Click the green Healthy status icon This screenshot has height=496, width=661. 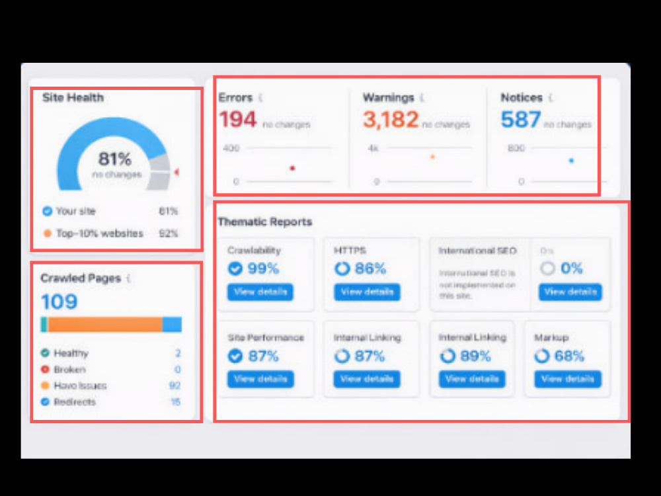[45, 352]
